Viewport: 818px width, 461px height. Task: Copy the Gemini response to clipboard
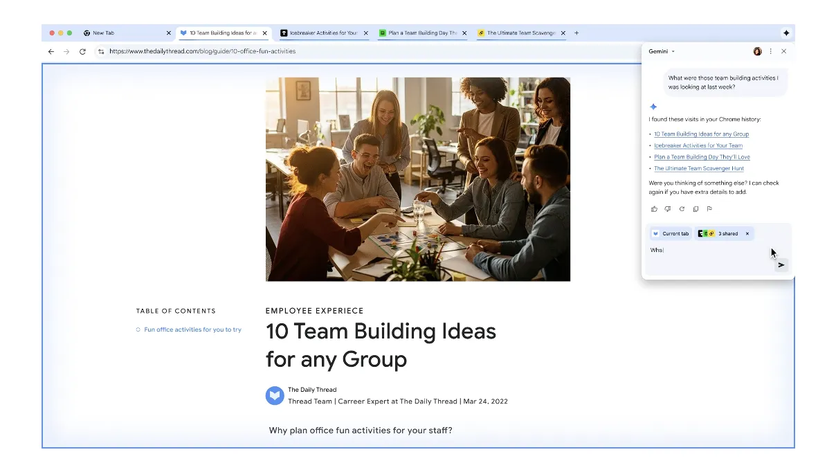696,209
